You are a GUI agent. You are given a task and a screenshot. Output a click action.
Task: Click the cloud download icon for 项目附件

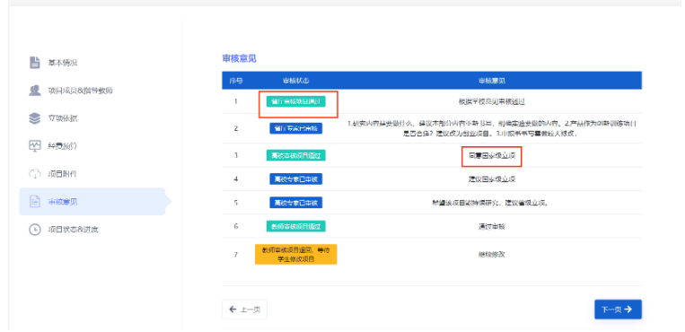pyautogui.click(x=34, y=174)
